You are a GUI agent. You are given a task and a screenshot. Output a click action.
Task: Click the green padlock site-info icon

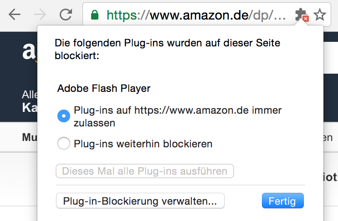[95, 15]
